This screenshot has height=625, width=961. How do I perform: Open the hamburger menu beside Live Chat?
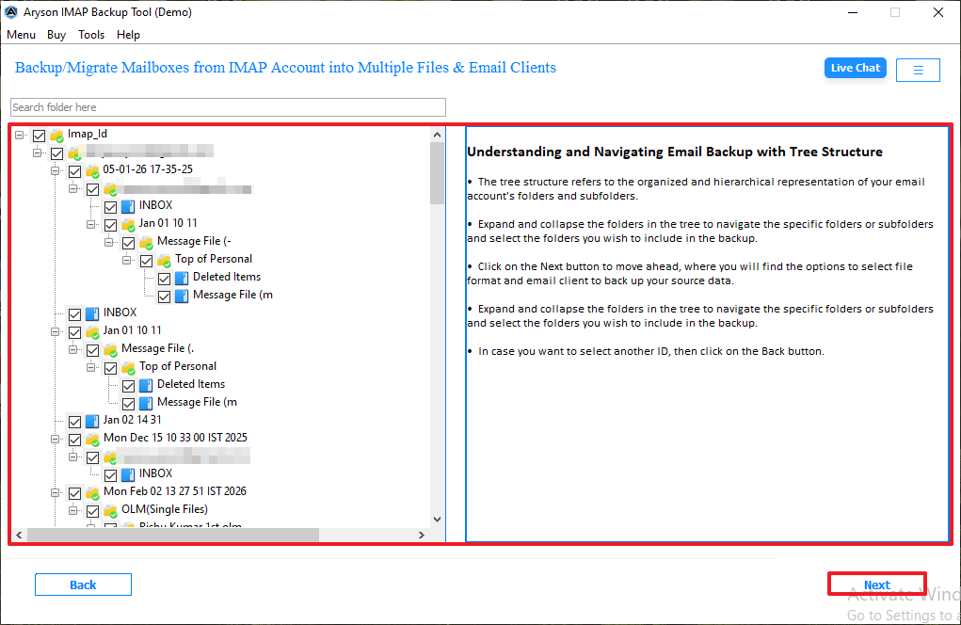coord(918,70)
